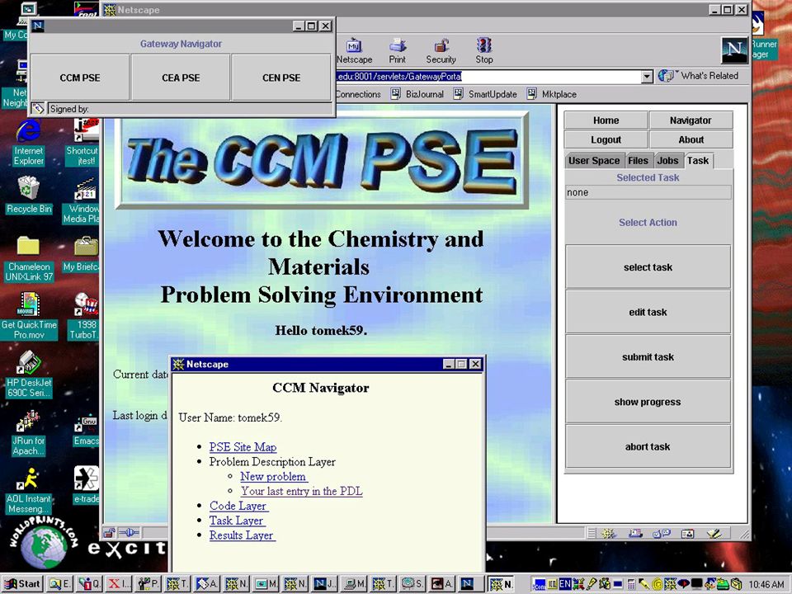Screen dimensions: 792x594
Task: Open Navigator from the status bar component icons
Action: 609,533
